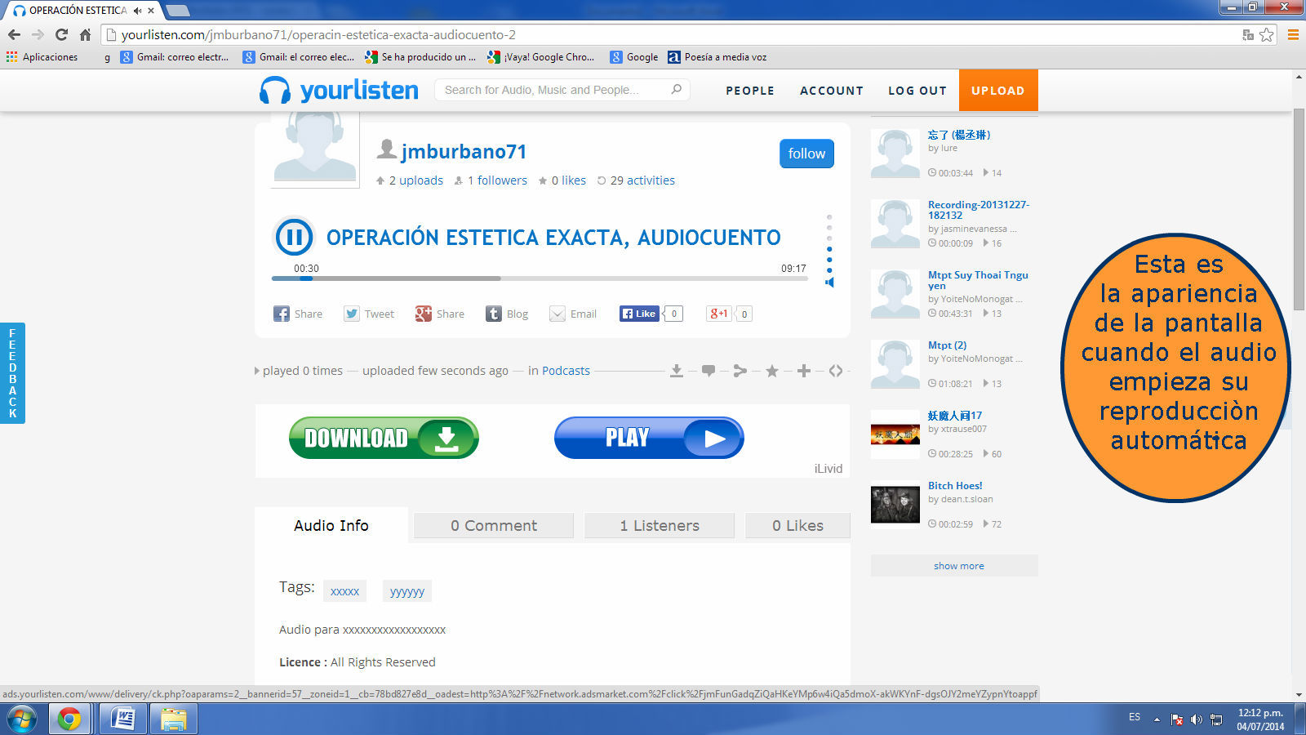Viewport: 1306px width, 735px height.
Task: Pause the audio with the round pause button
Action: point(293,238)
